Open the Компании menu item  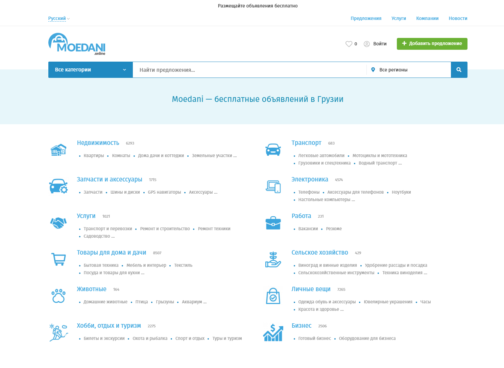click(427, 19)
